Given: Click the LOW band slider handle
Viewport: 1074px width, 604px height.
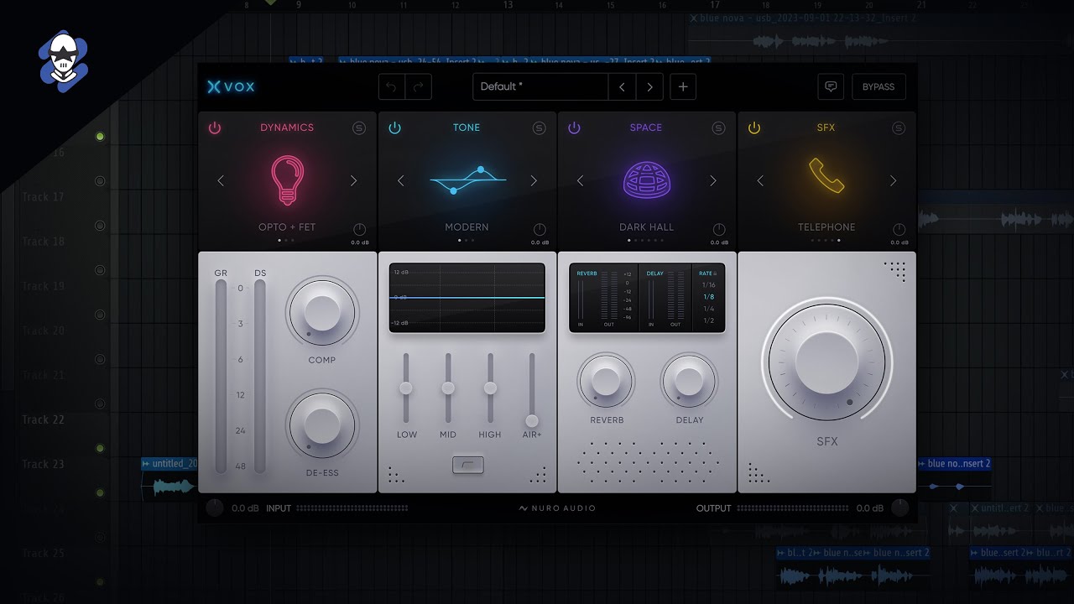Looking at the screenshot, I should (x=406, y=388).
